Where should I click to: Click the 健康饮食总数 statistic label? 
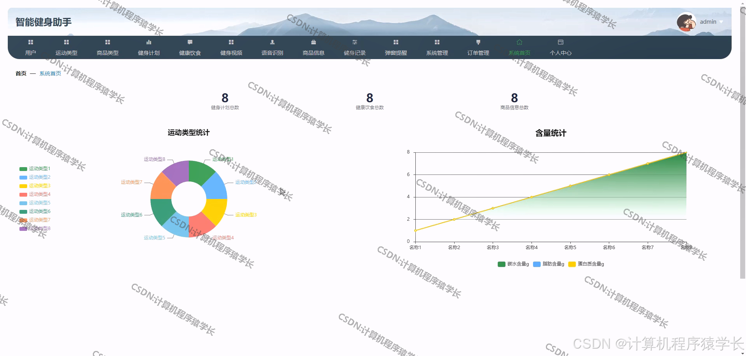tap(370, 108)
